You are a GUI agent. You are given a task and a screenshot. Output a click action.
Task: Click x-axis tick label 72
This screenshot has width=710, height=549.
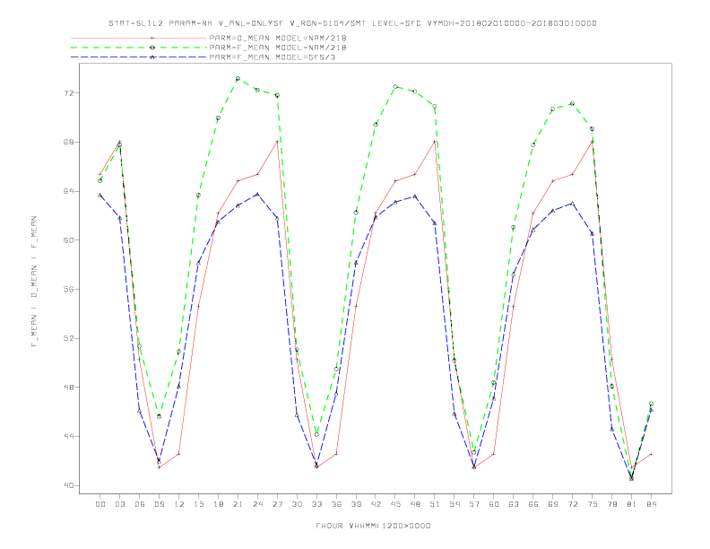(x=572, y=504)
